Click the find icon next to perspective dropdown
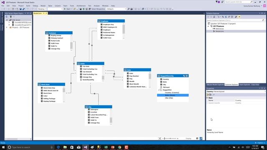Viewport: 267px width, 150px height. [128, 9]
